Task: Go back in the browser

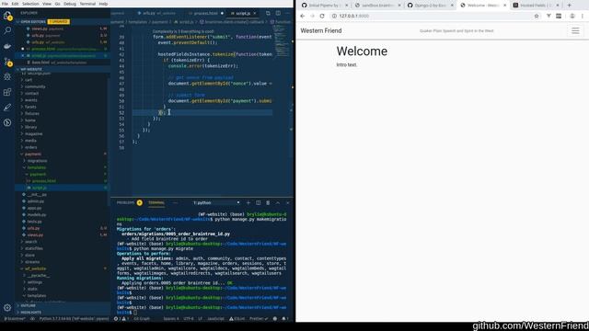Action: [x=303, y=17]
